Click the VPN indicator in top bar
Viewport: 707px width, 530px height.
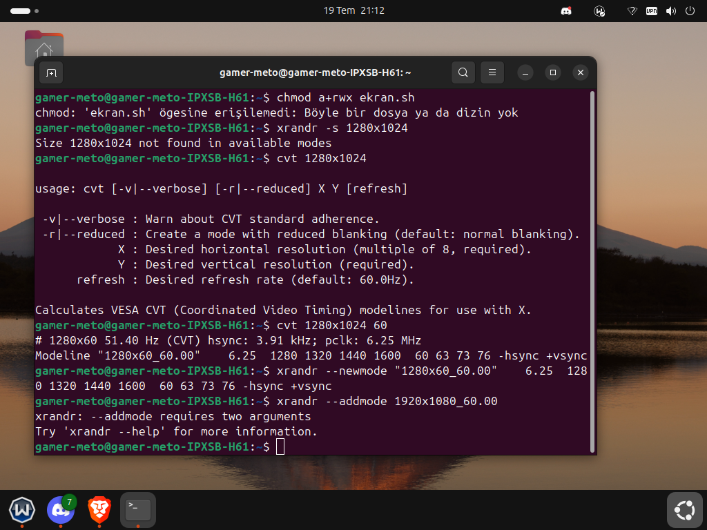(x=652, y=11)
